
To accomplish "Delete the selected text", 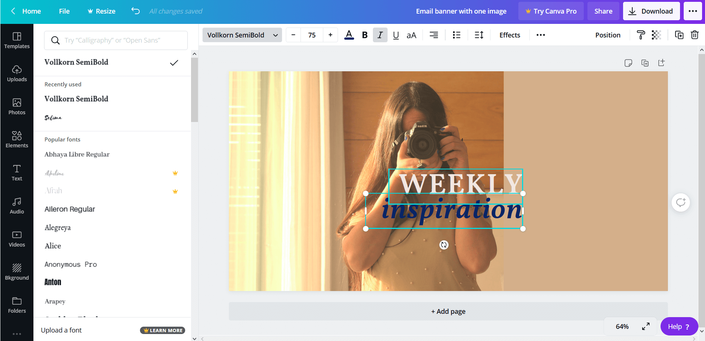I will [x=695, y=35].
